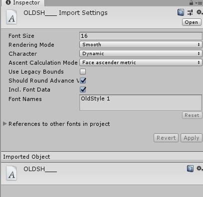Image resolution: width=203 pixels, height=197 pixels.
Task: Open the Character dropdown showing Dynamic
Action: 141,54
